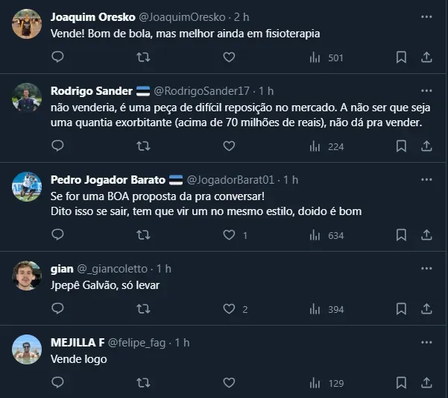Reply to gian's tweet
The width and height of the screenshot is (448, 398).
pyautogui.click(x=57, y=309)
